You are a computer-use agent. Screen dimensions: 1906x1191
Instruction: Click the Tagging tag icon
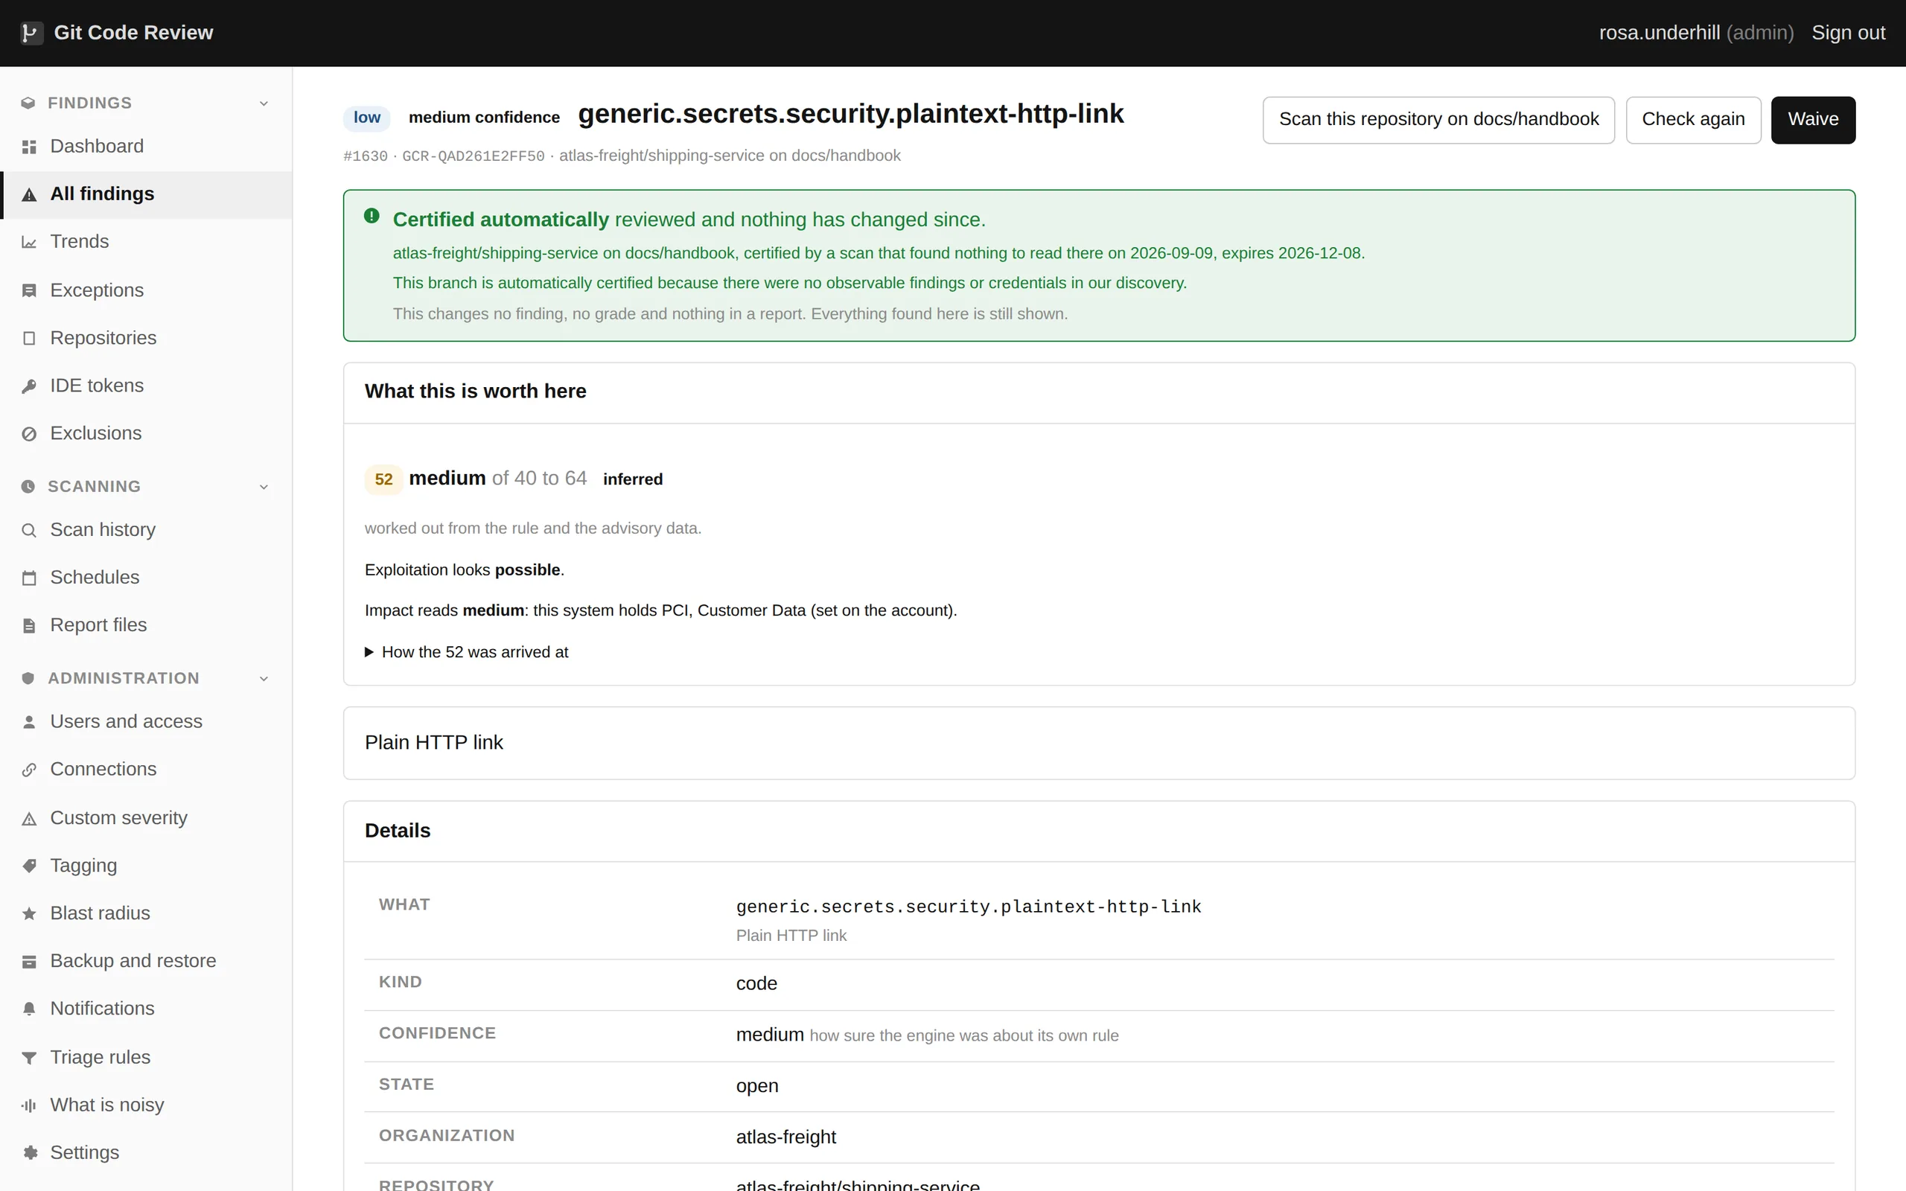click(29, 866)
